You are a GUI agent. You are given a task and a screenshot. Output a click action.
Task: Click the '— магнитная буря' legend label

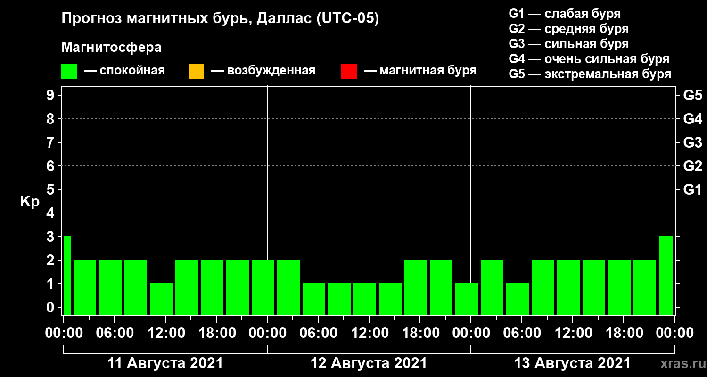coord(420,71)
